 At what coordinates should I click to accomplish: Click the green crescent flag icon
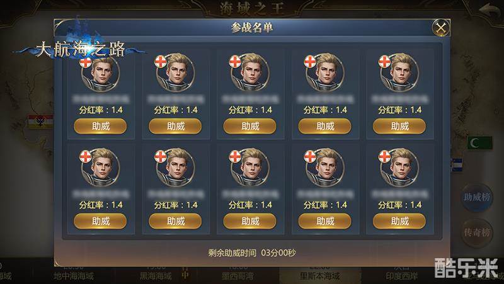(x=479, y=143)
